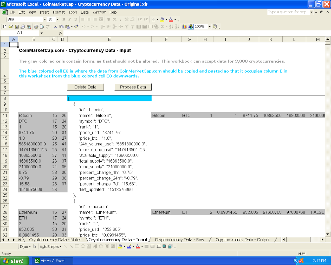The image size is (331, 265).
Task: Click the Copy icon
Action: 62,26
